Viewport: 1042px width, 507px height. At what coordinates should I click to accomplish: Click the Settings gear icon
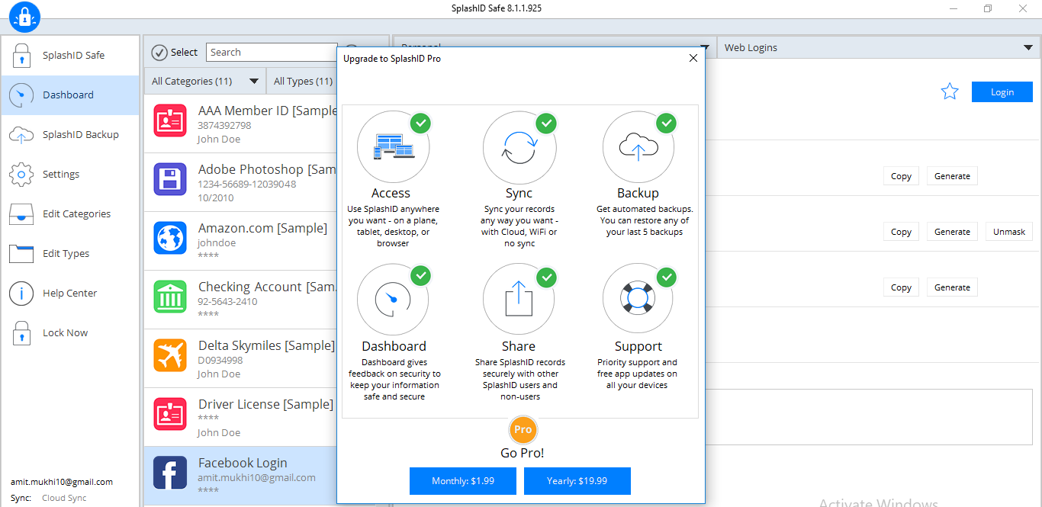click(x=21, y=174)
